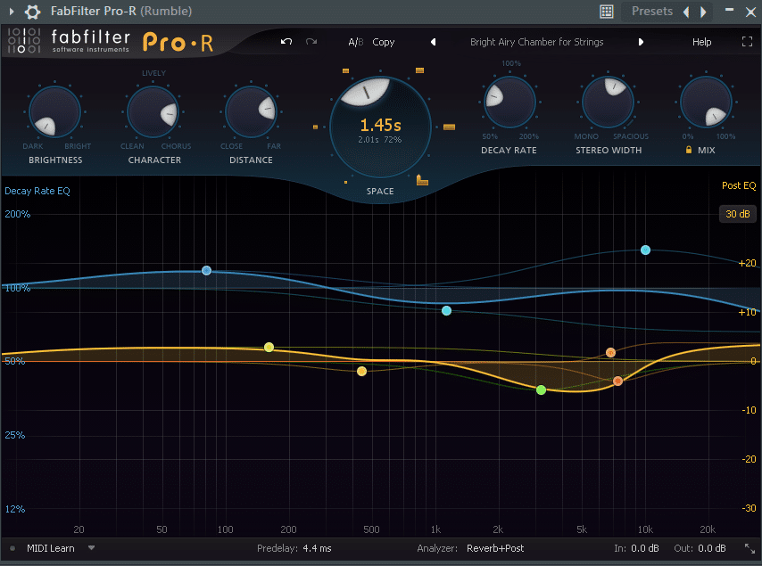Close the FabFilter Pro-R plugin window
Image resolution: width=762 pixels, height=566 pixels.
[750, 12]
